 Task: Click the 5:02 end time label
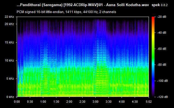149,102
